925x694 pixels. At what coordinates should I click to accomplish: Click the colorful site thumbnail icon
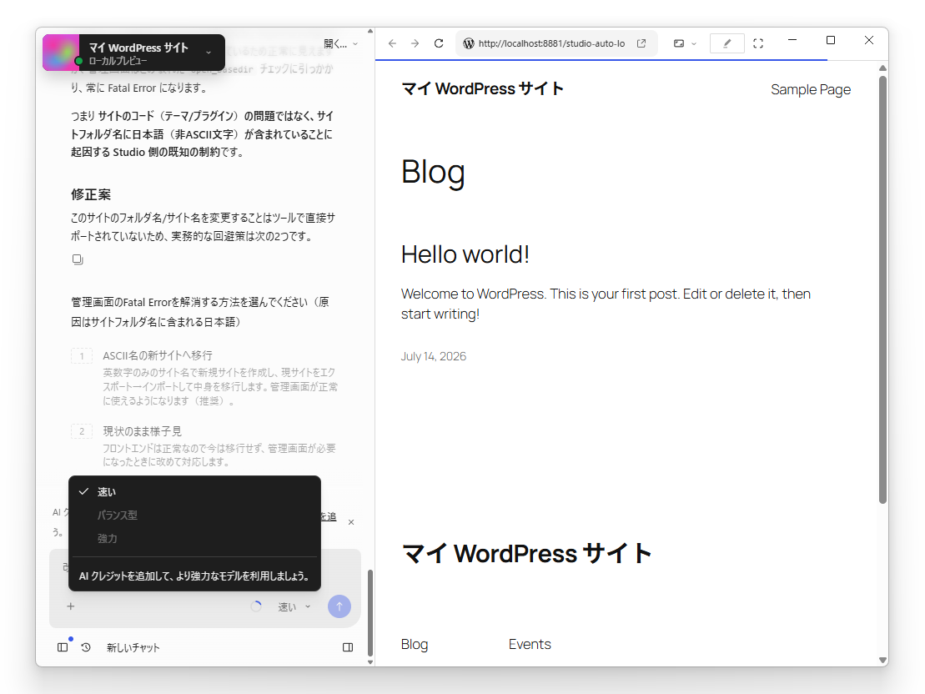pos(61,53)
